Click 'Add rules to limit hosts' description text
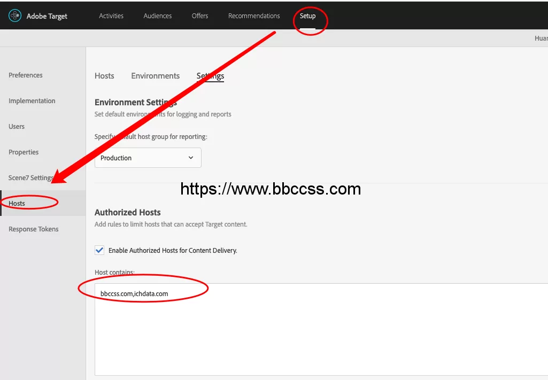The image size is (548, 380). (171, 224)
